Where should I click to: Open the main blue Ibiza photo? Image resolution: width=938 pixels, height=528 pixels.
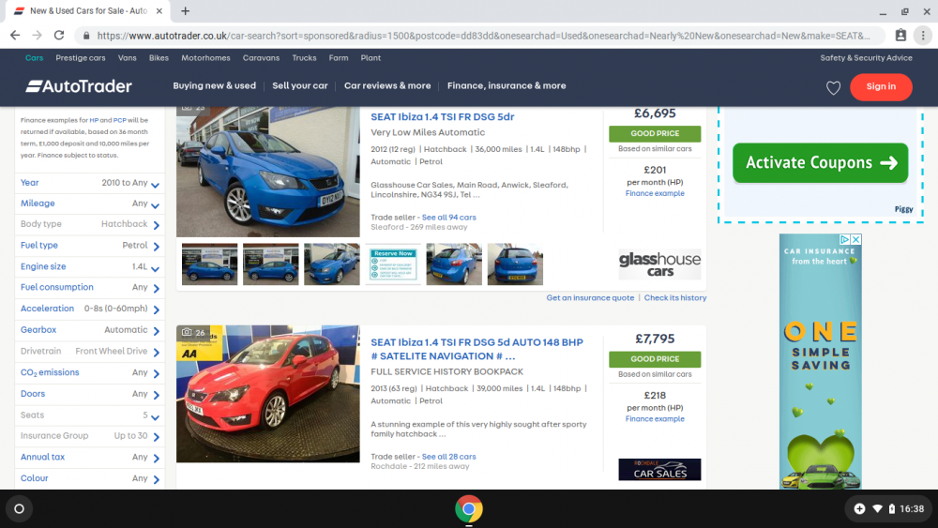click(x=268, y=173)
